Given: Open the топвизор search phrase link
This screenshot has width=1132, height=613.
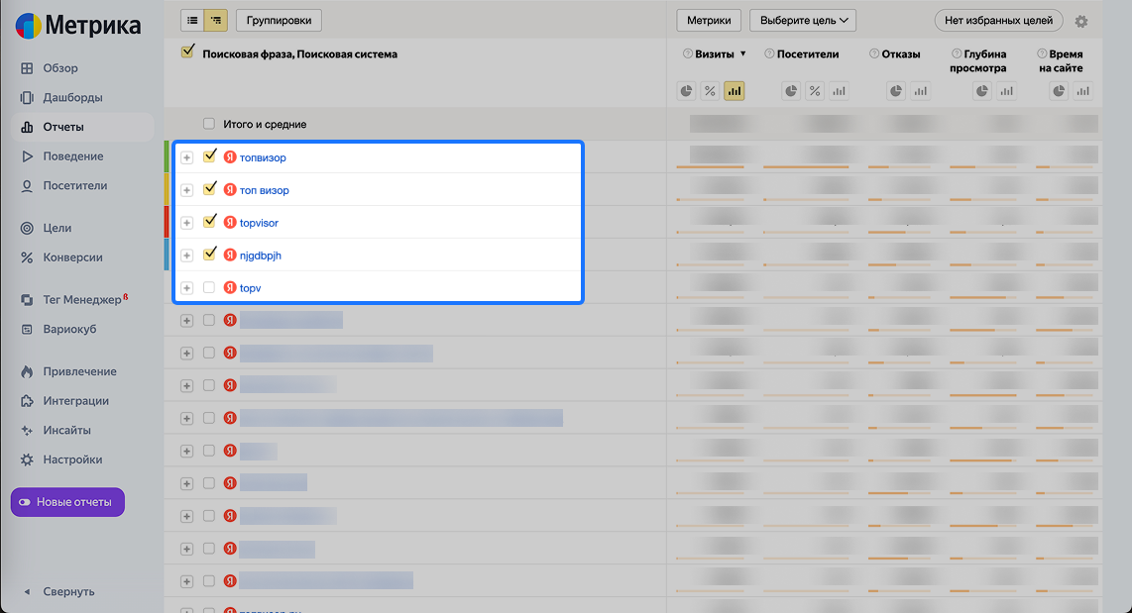Looking at the screenshot, I should click(x=263, y=157).
